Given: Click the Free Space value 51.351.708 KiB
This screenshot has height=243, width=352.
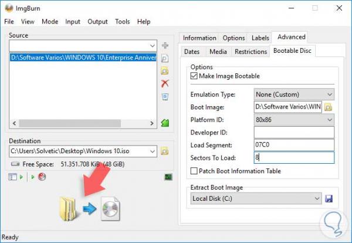Looking at the screenshot, I should click(x=80, y=164).
